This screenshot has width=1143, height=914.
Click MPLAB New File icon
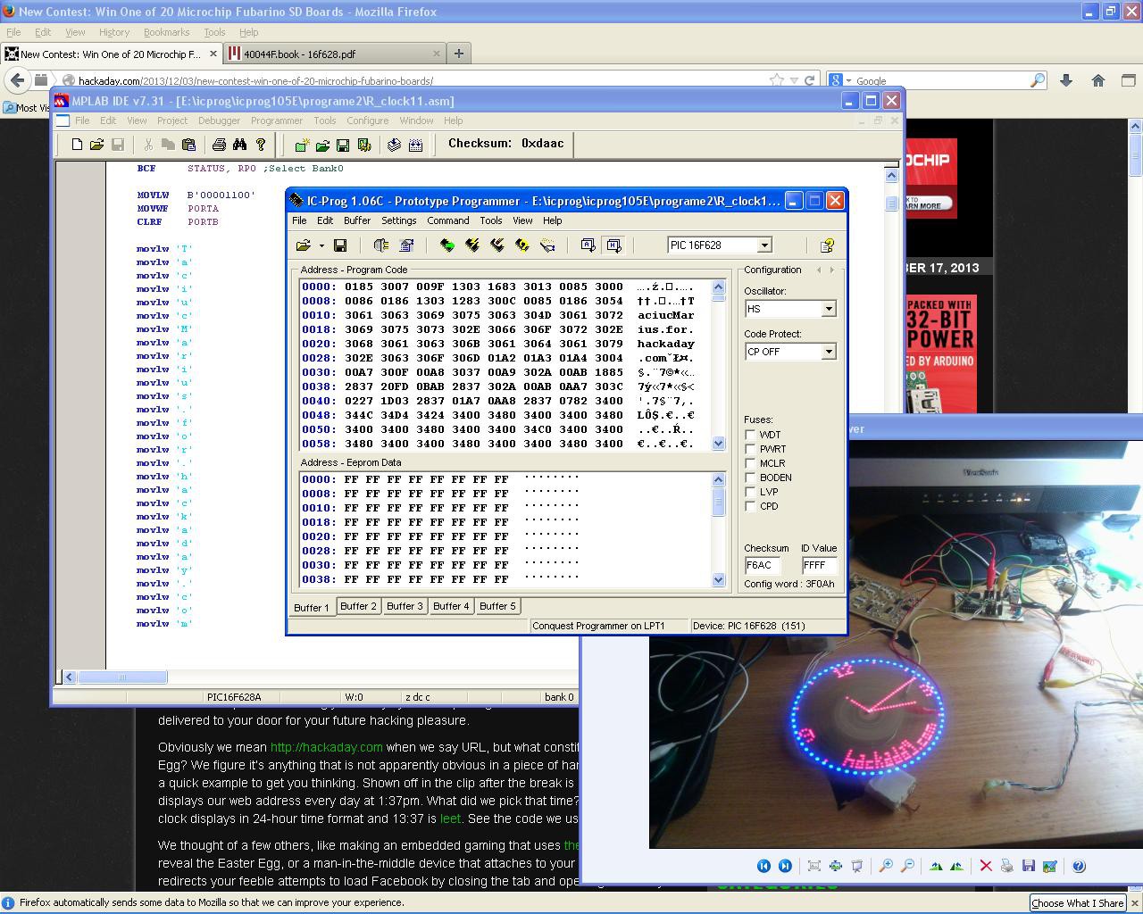coord(77,145)
